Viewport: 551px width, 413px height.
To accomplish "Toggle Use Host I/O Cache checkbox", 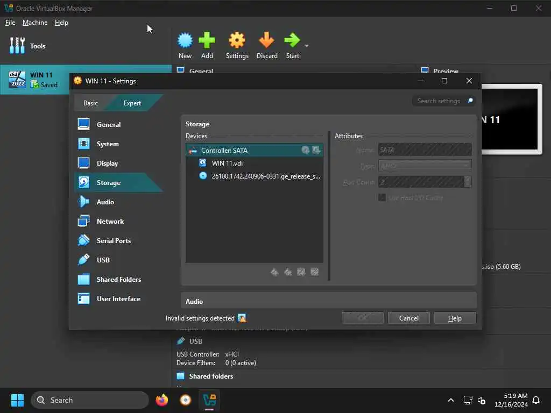I will point(382,197).
